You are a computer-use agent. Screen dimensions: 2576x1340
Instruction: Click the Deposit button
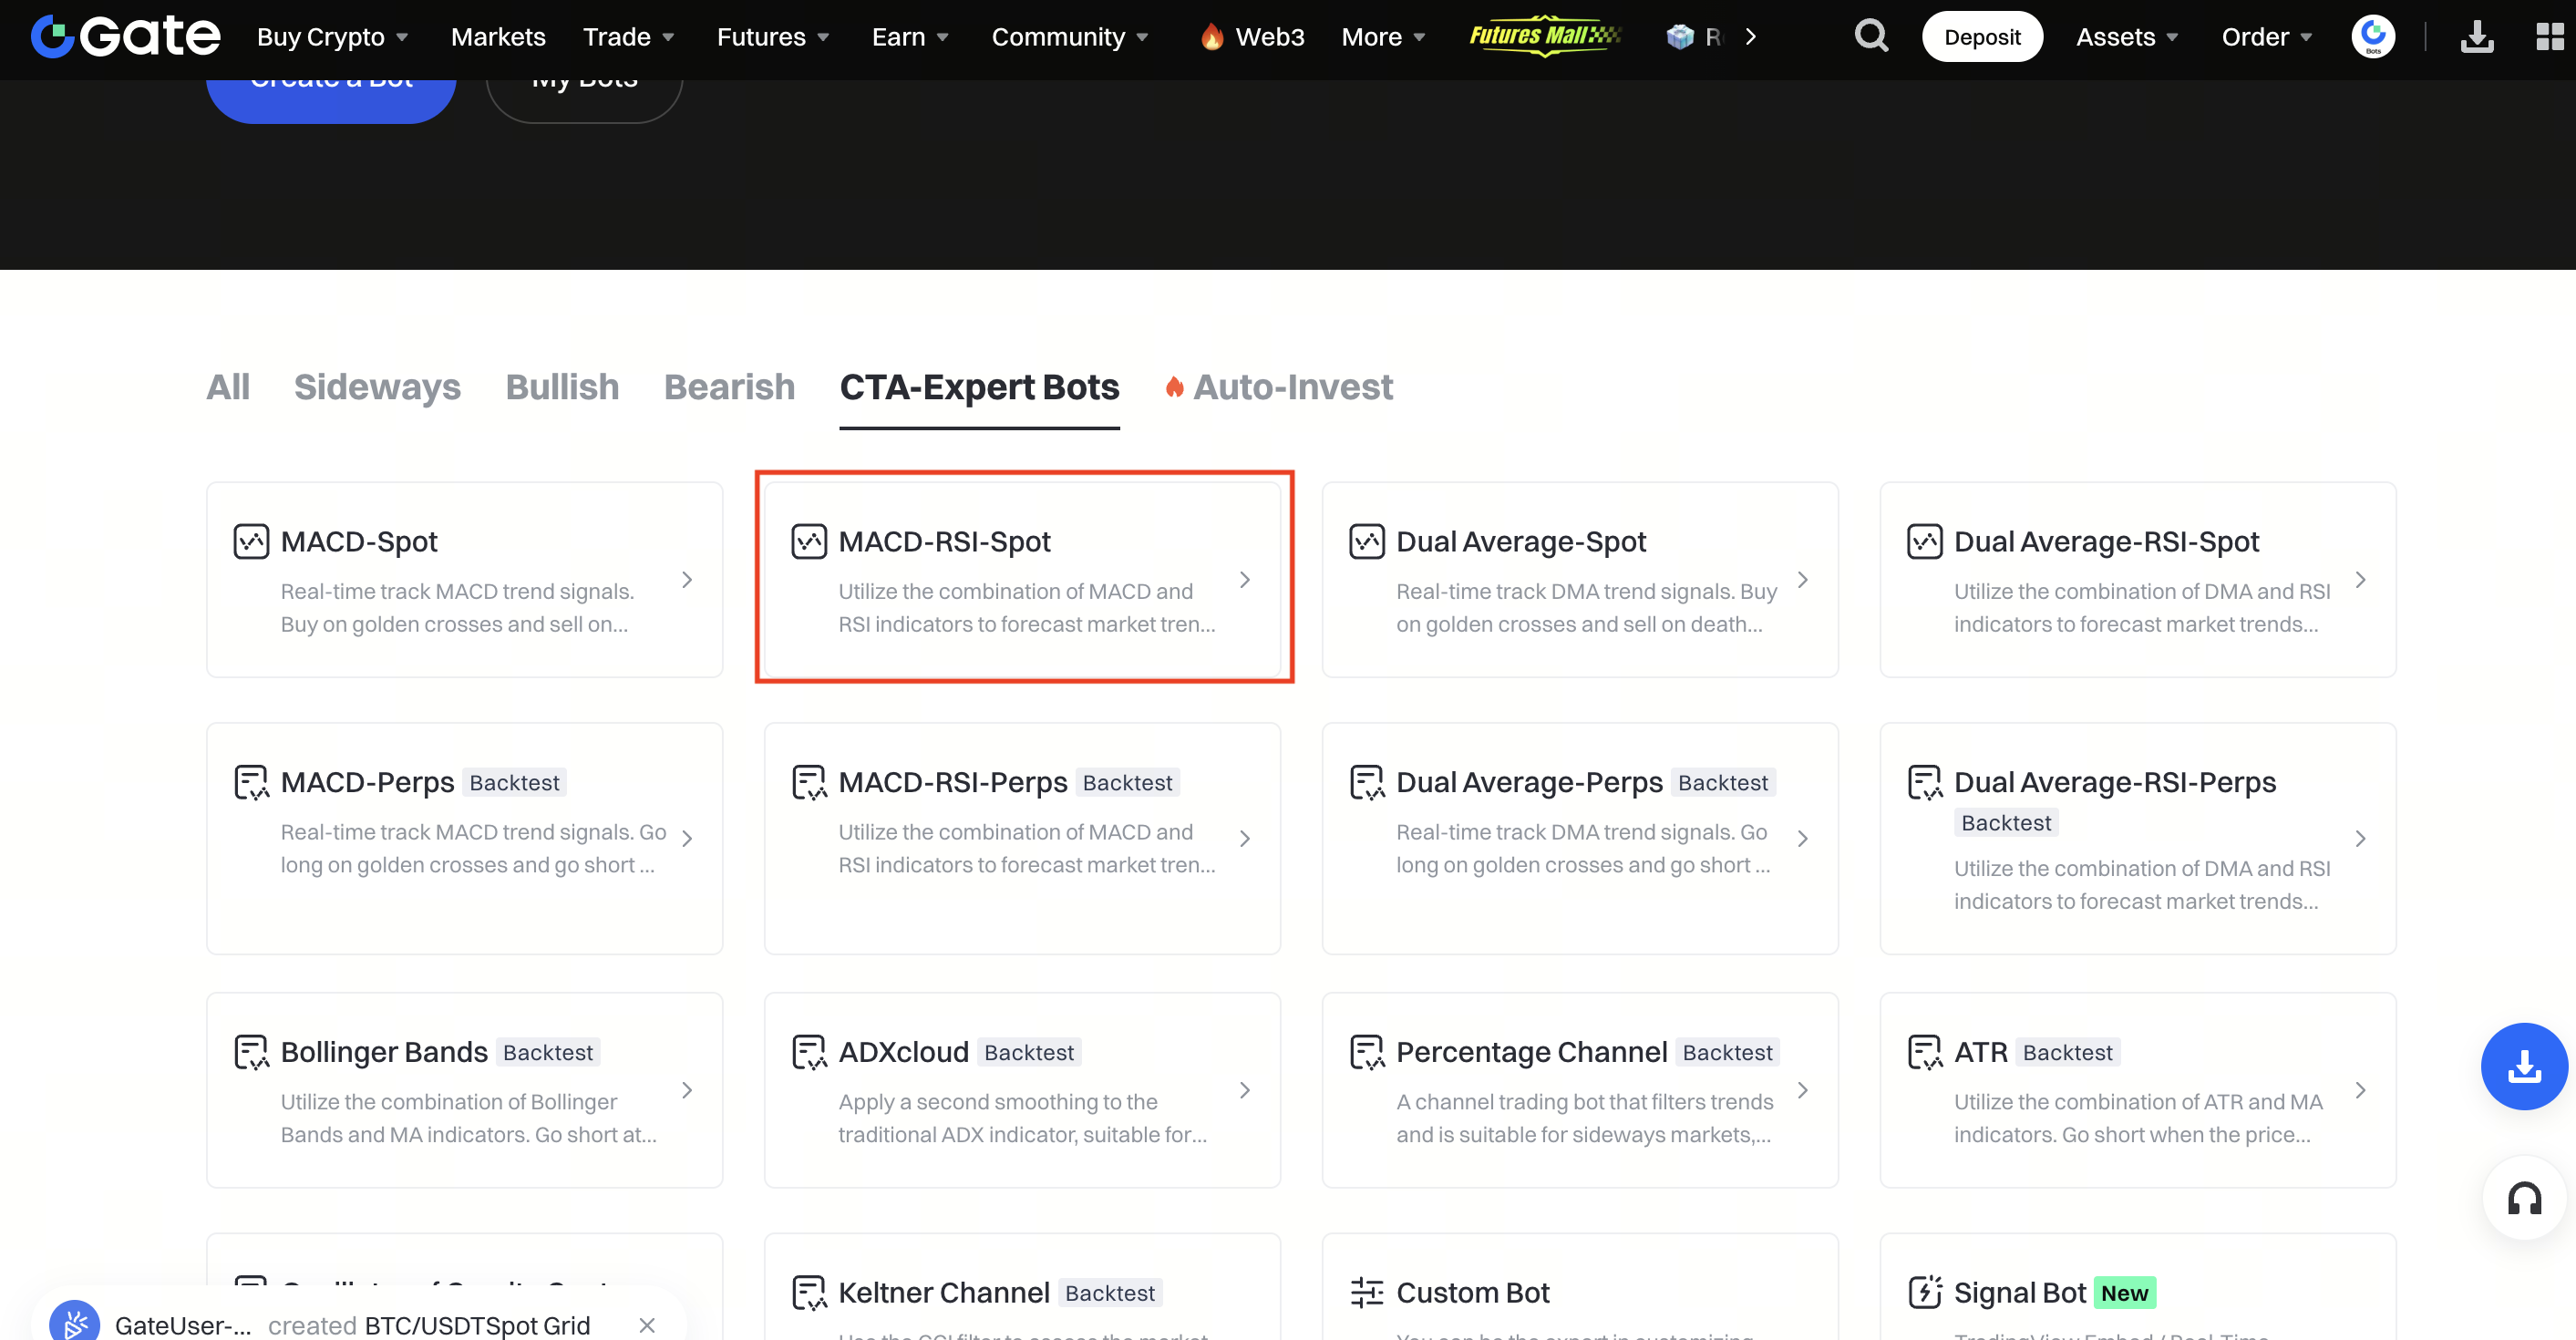(1981, 37)
